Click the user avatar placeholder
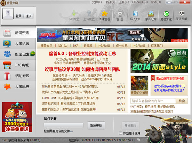Screen dimensions: 192x143 click(8, 14)
